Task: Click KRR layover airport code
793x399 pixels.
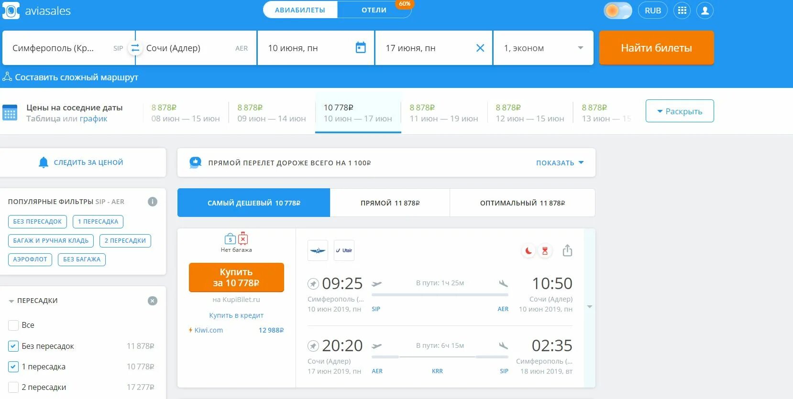Action: [x=437, y=371]
